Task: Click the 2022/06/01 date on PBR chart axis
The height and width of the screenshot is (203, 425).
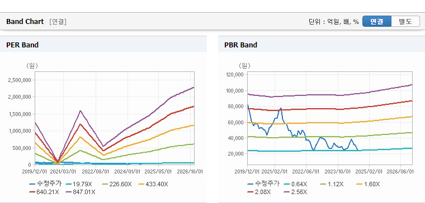Action: point(306,171)
